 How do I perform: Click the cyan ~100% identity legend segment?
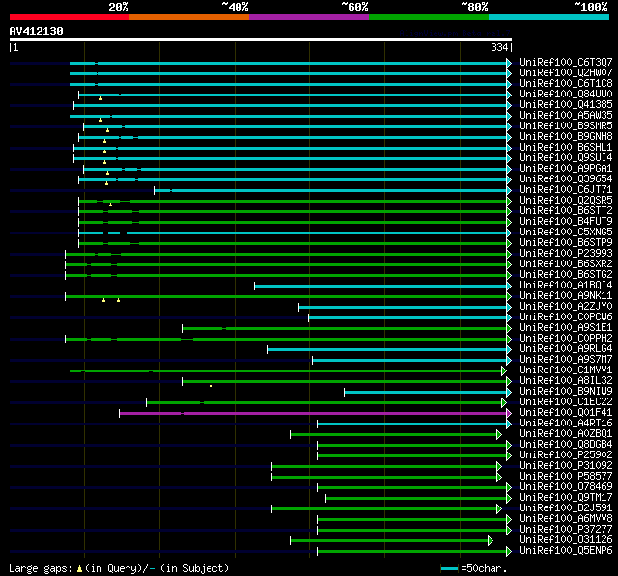tap(549, 17)
